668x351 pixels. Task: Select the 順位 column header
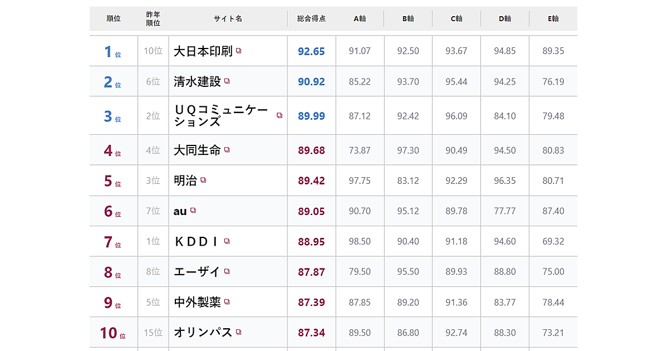click(x=114, y=18)
